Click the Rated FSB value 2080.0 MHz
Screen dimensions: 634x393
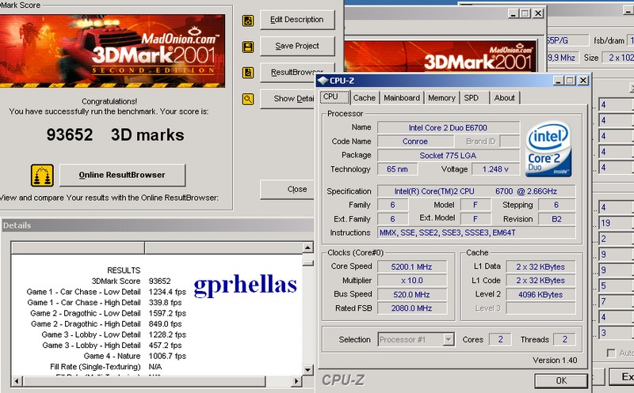tap(411, 308)
